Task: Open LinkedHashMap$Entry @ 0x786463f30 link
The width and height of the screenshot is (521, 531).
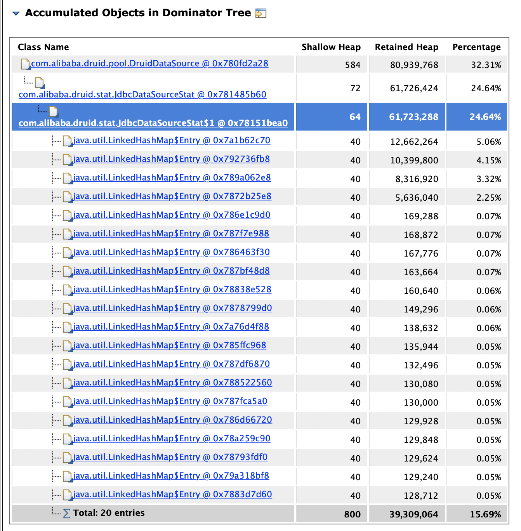Action: (x=171, y=252)
